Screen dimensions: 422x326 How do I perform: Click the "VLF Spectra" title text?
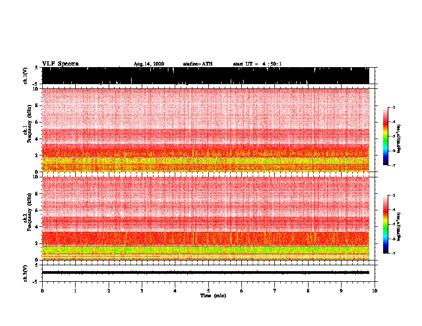[x=60, y=64]
